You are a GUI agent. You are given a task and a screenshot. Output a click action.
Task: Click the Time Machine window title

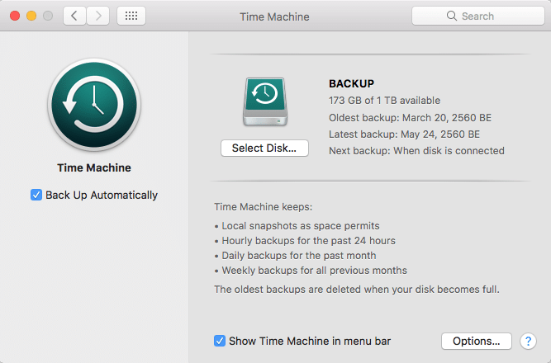pos(274,16)
